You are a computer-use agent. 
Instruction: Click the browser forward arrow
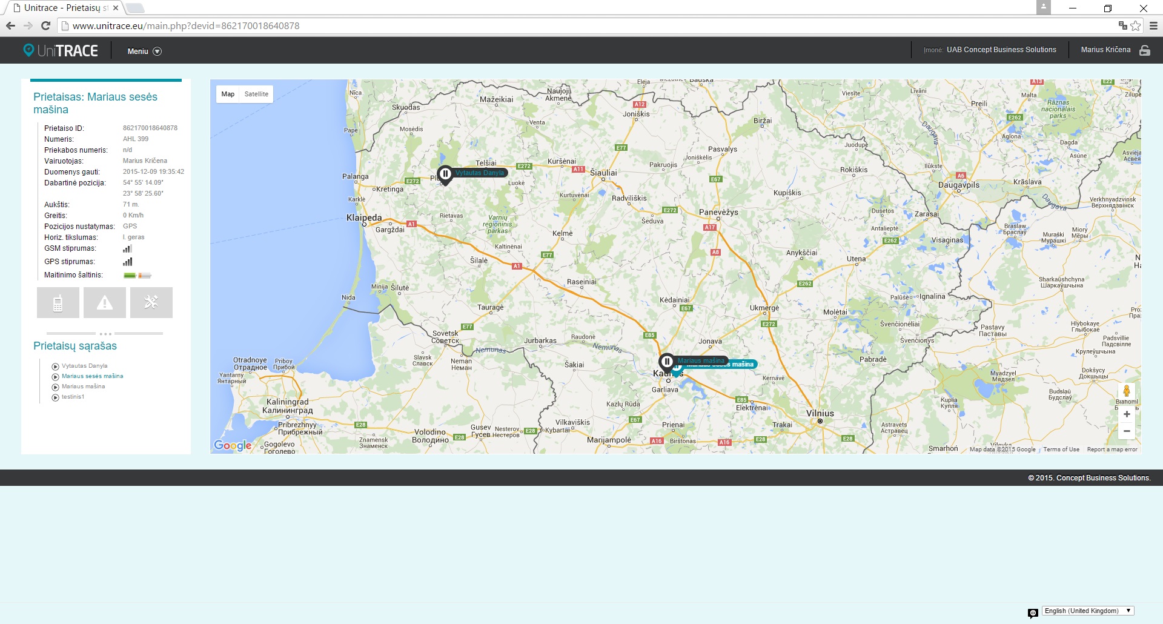(28, 25)
